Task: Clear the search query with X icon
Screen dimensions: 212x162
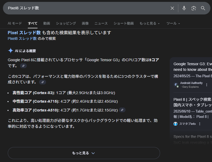Action: pos(172,8)
